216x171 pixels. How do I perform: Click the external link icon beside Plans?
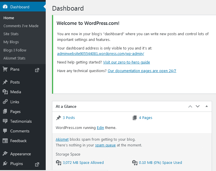(x=37, y=70)
